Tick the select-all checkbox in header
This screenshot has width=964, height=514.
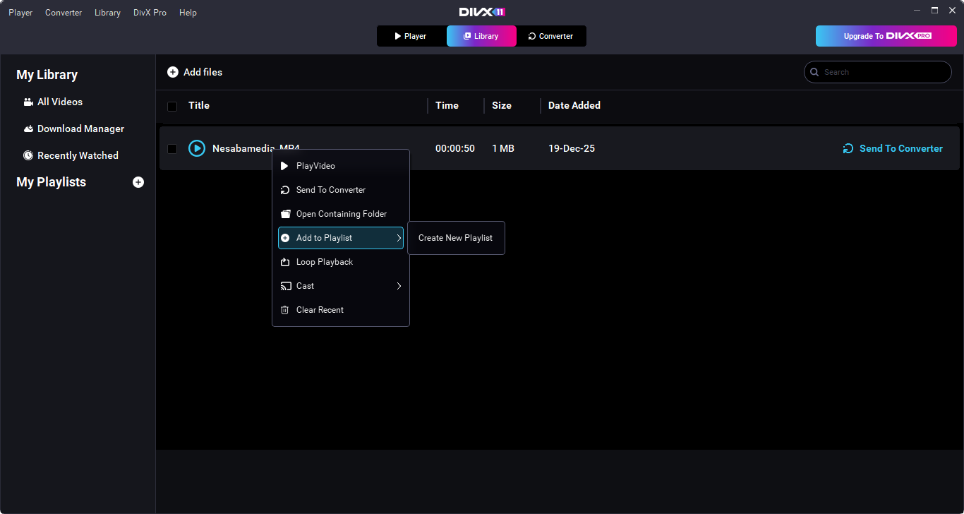pos(172,107)
